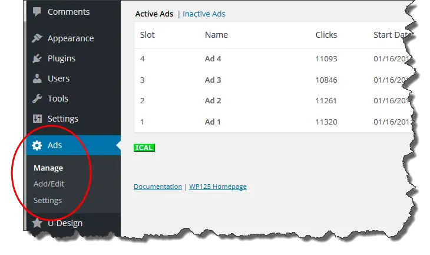This screenshot has height=255, width=430.
Task: Click the Appearance paintbrush icon
Action: [37, 38]
